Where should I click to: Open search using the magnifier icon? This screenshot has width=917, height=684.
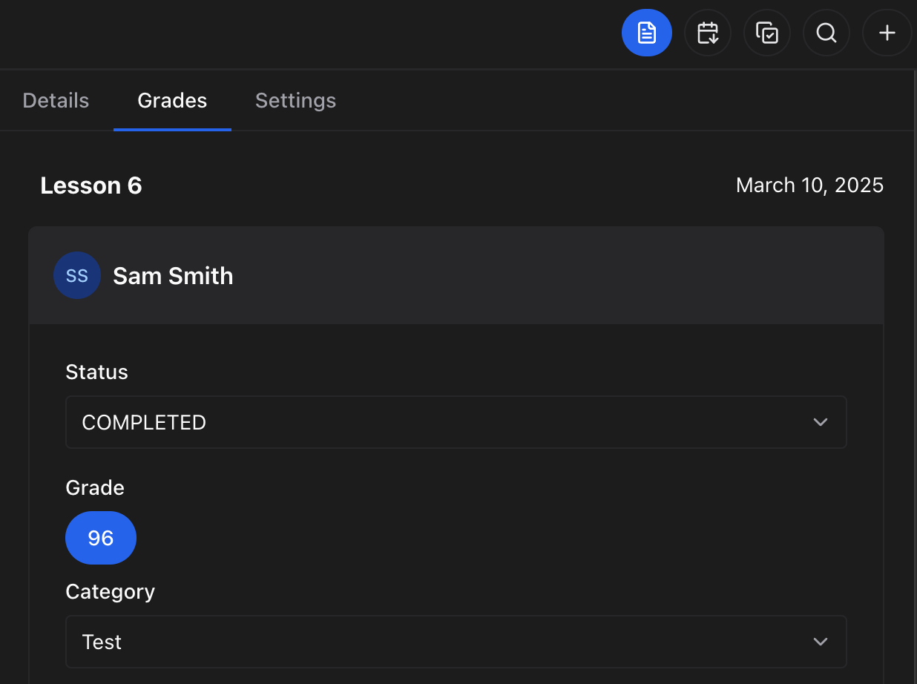point(826,33)
